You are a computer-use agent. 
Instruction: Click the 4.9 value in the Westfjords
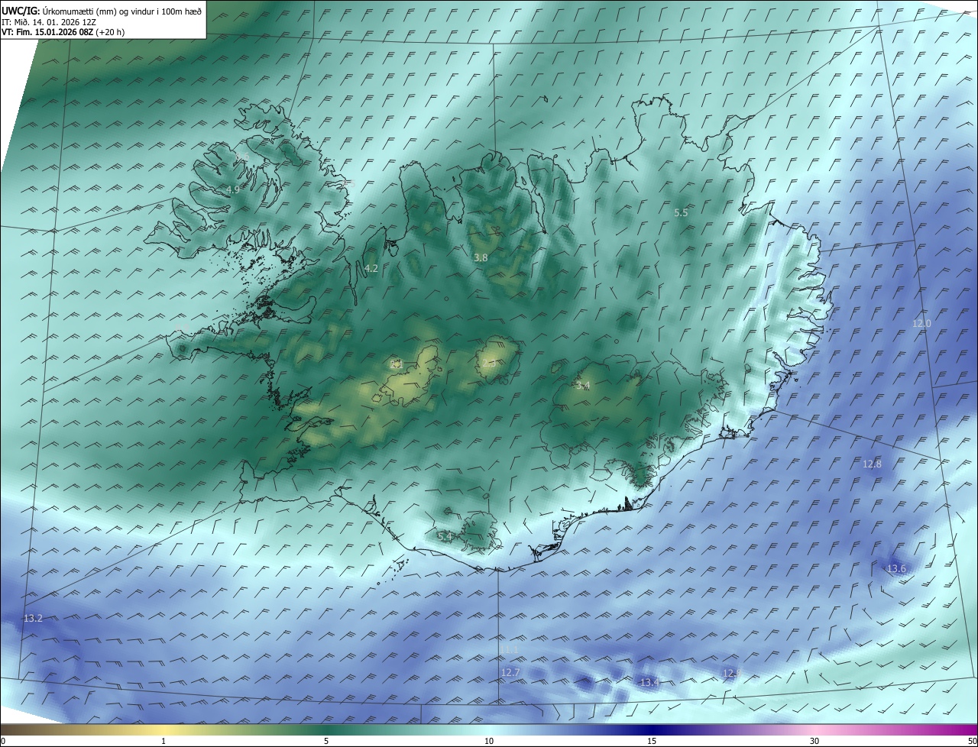click(233, 189)
